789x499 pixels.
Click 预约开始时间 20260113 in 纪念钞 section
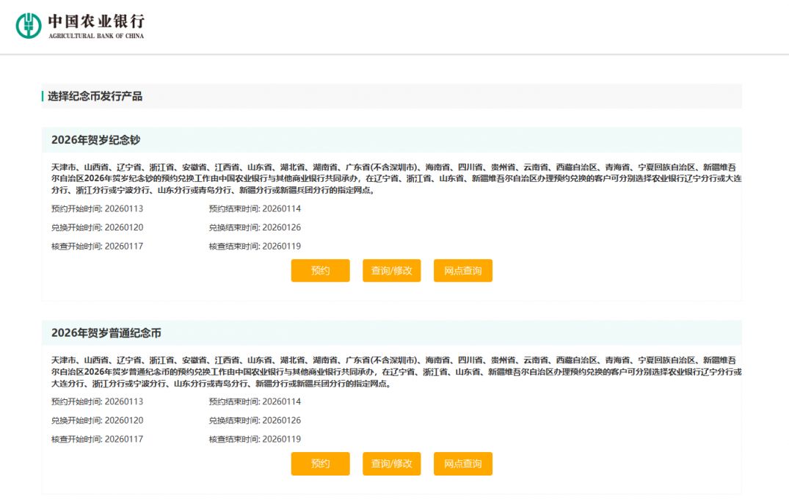point(97,208)
